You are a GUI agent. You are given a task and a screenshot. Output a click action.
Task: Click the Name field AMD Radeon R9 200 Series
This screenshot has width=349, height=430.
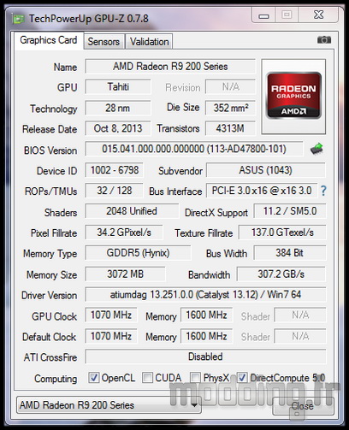click(x=170, y=67)
